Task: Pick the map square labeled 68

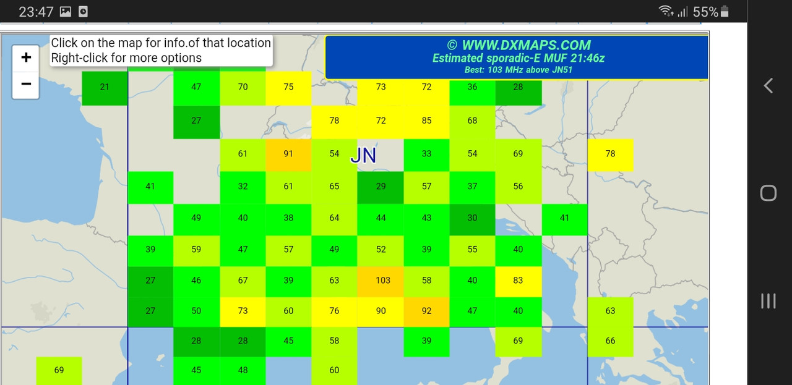Action: 472,121
